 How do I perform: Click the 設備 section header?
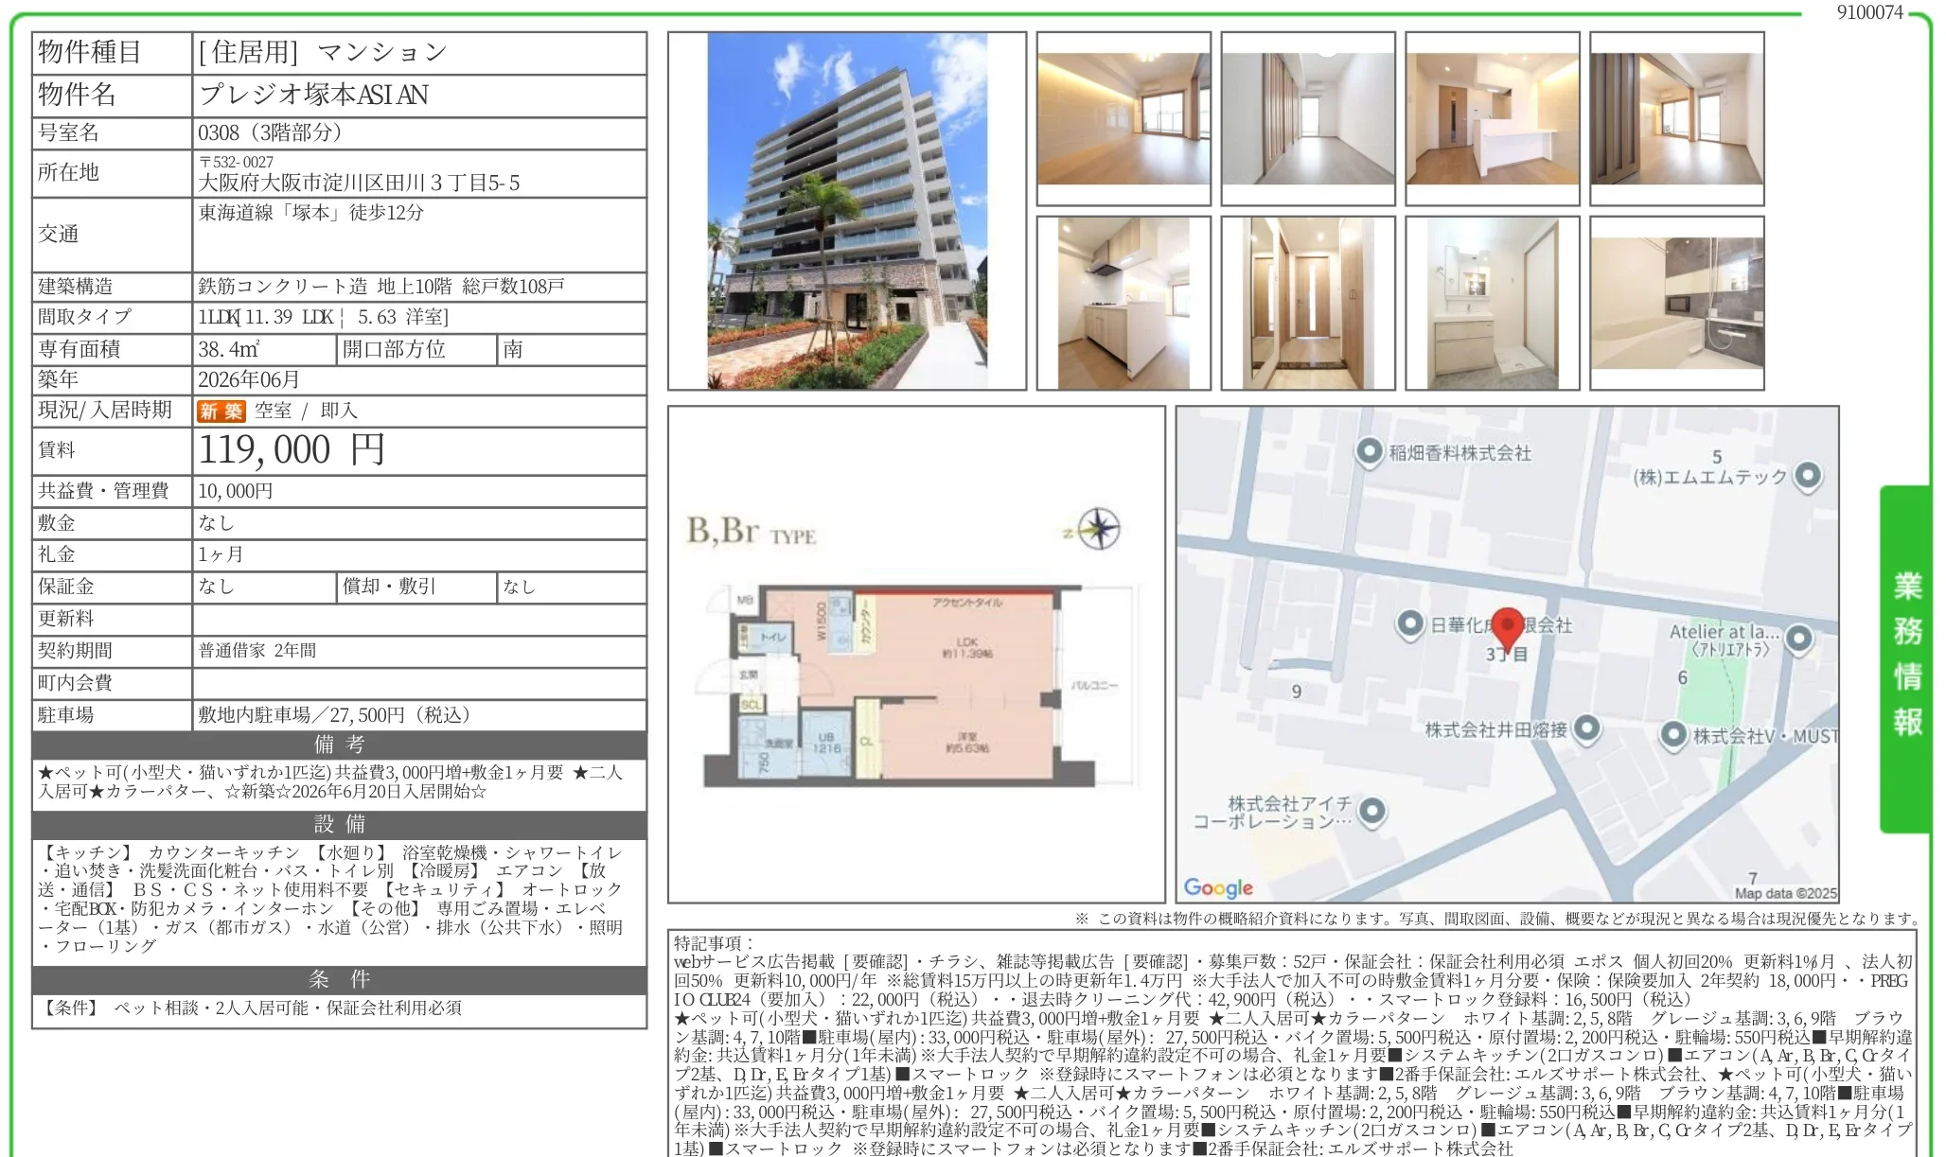coord(340,824)
